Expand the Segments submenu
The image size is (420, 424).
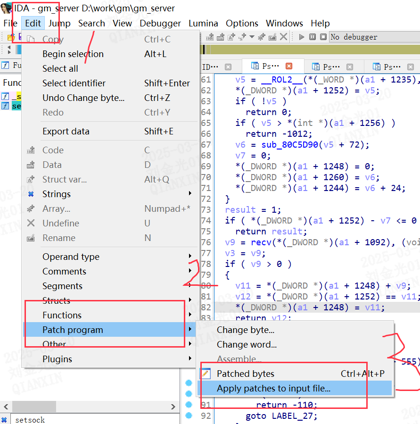111,286
